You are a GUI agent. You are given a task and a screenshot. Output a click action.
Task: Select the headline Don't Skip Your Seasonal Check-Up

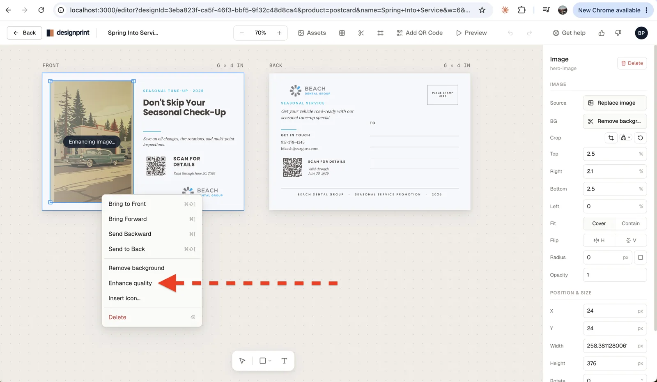(x=184, y=108)
